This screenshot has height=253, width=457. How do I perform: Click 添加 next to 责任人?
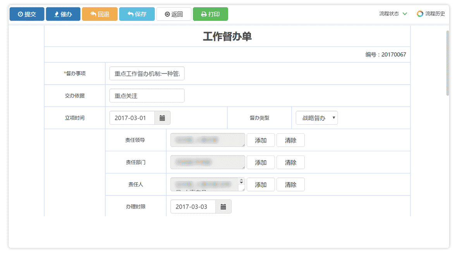click(x=261, y=184)
